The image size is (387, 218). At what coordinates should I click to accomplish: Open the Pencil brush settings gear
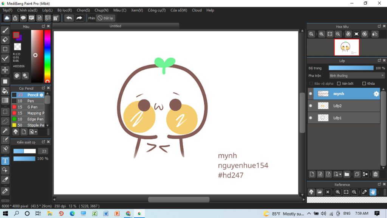42,95
